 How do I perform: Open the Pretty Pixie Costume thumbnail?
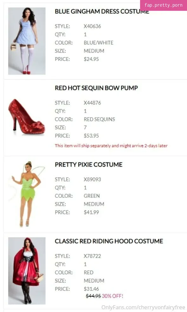pyautogui.click(x=27, y=194)
